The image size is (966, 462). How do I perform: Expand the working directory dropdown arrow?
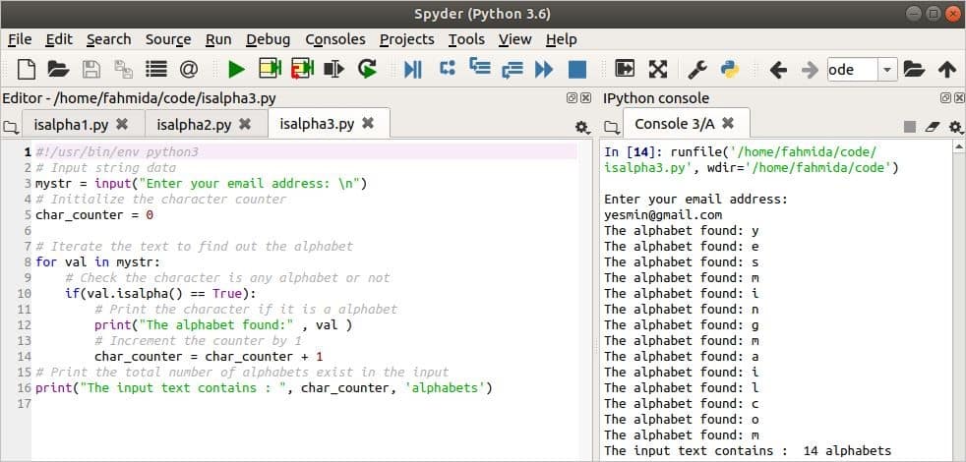(x=887, y=70)
